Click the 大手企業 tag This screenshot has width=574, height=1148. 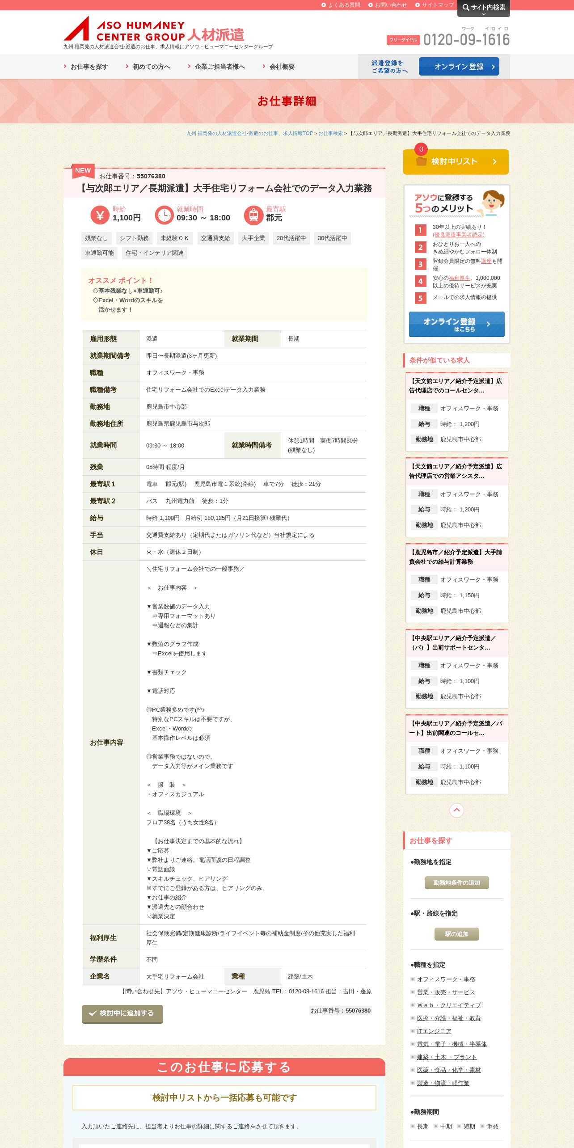tap(253, 238)
